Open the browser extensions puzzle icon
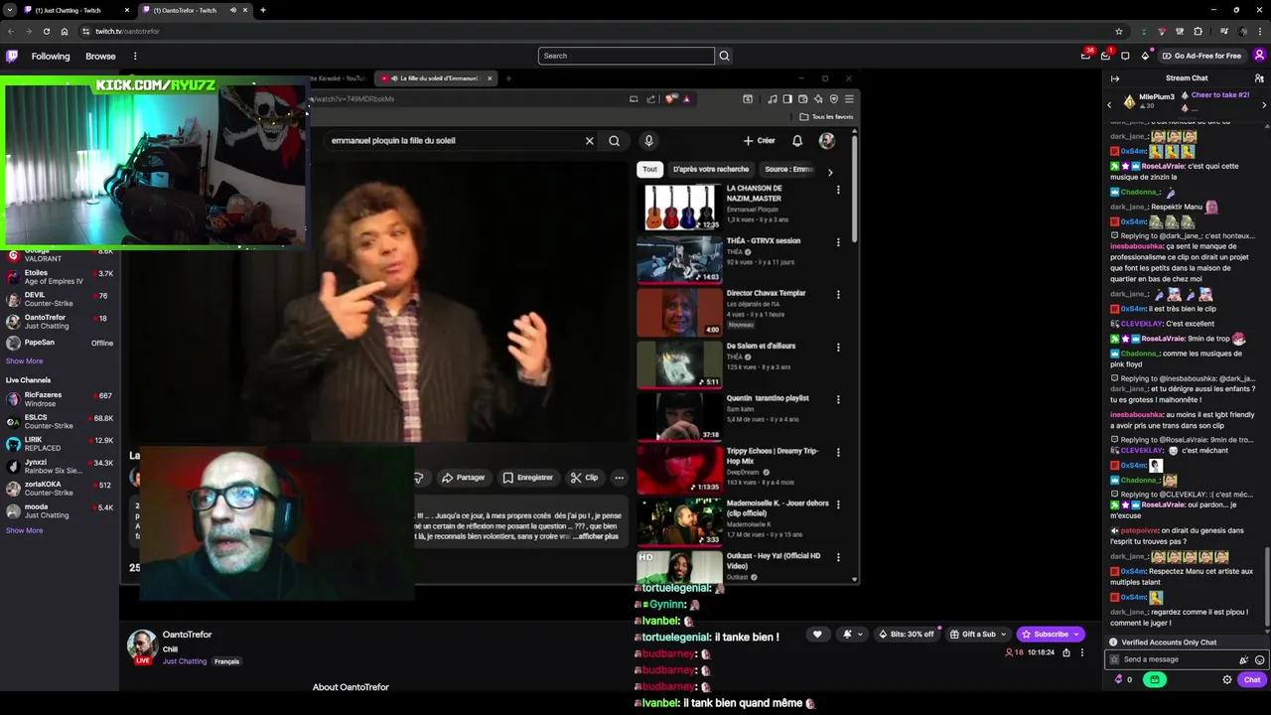Screen dimensions: 1271x715 [1198, 31]
